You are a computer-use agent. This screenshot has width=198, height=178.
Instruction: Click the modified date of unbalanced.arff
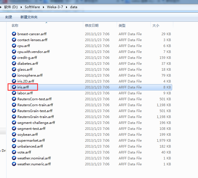97,146
